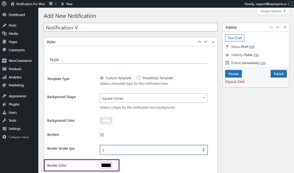Click the Collapse menu arrow icon
The height and width of the screenshot is (173, 294).
[4, 137]
